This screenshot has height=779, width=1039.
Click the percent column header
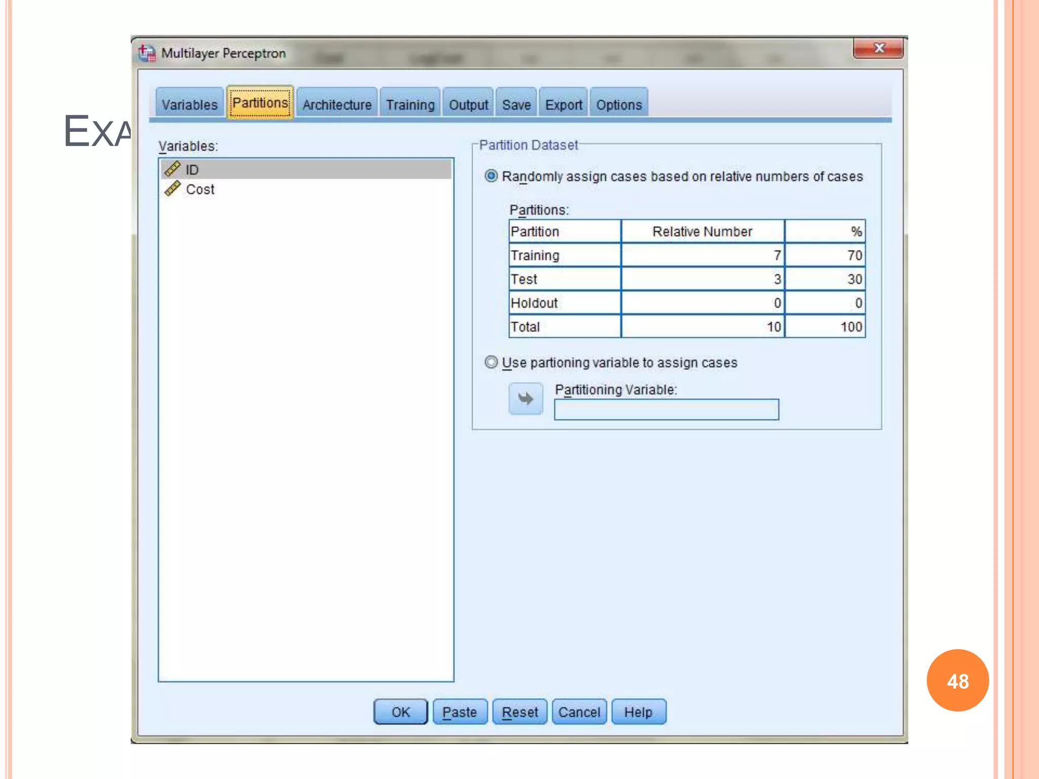[825, 231]
